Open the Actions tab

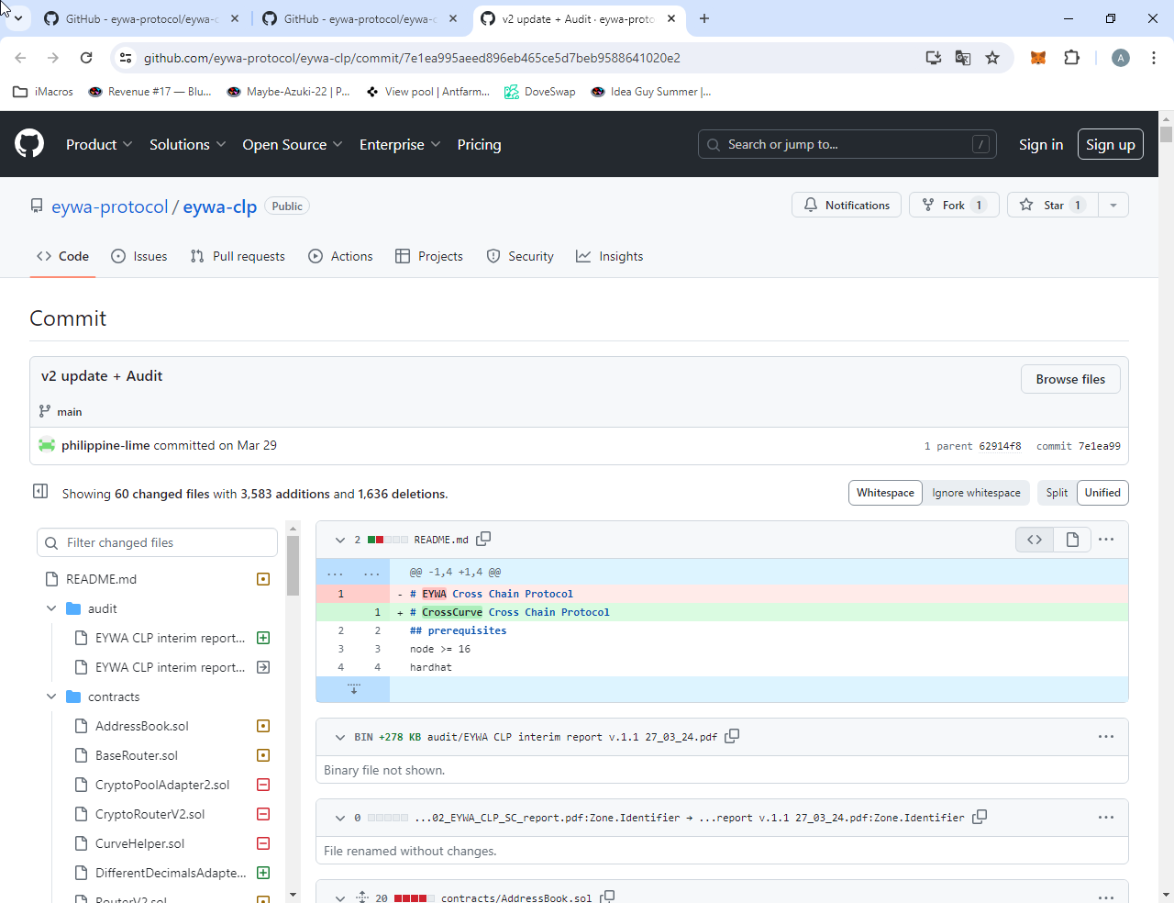tap(340, 256)
